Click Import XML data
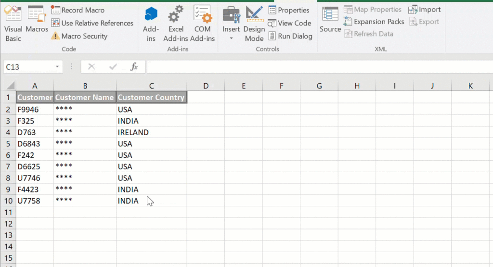Image resolution: width=493 pixels, height=267 pixels. pyautogui.click(x=425, y=10)
